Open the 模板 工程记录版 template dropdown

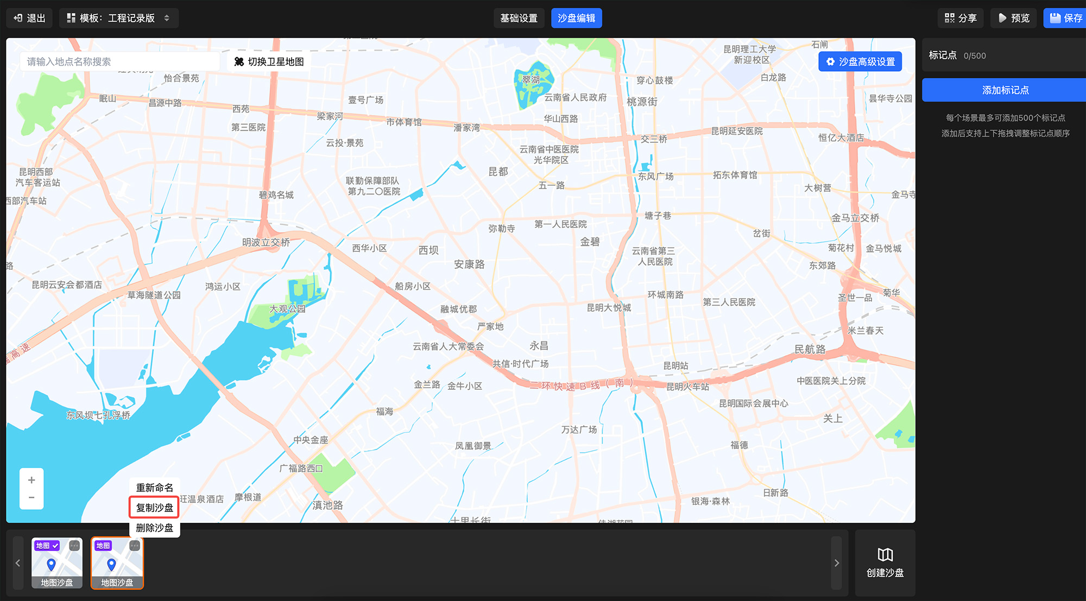click(118, 18)
